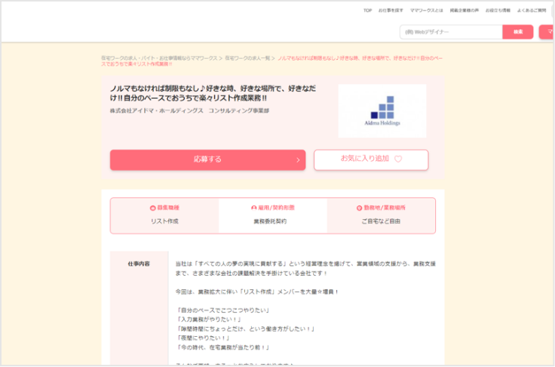This screenshot has width=555, height=367.
Task: Open the TOP navigation link
Action: point(367,11)
